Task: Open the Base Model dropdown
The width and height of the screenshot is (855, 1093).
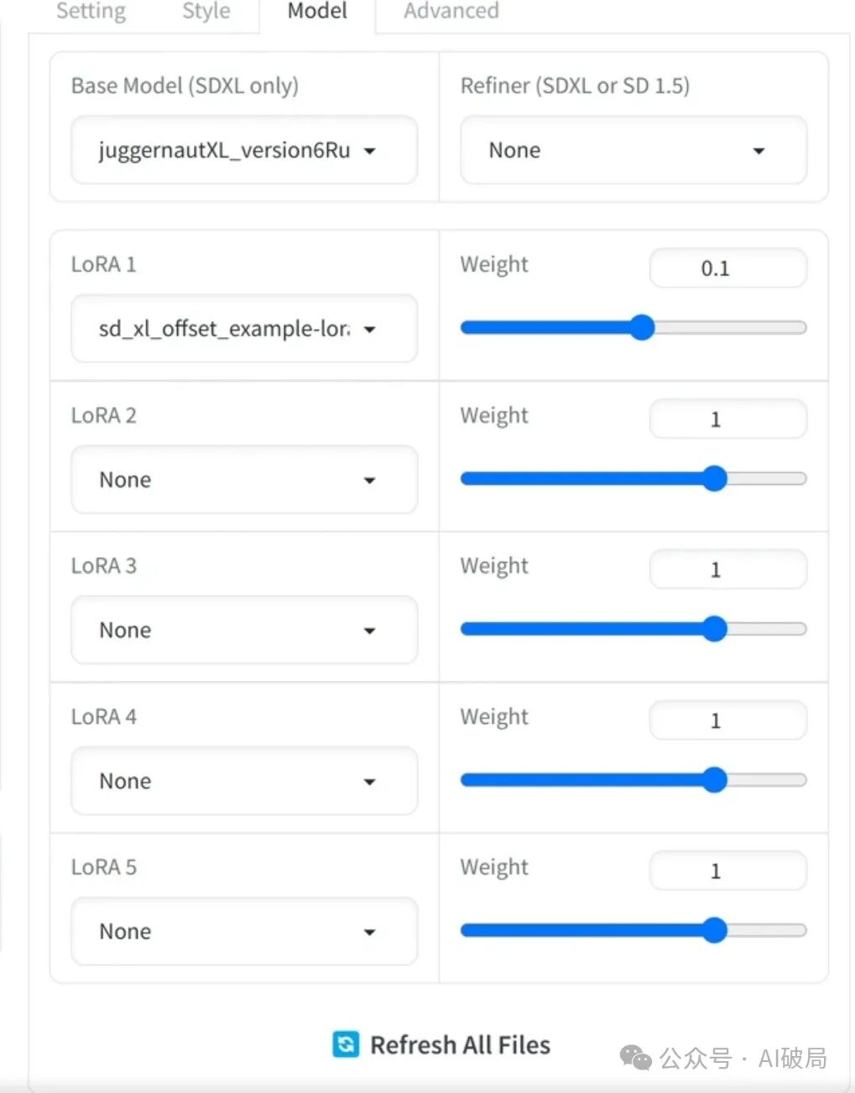Action: 243,150
